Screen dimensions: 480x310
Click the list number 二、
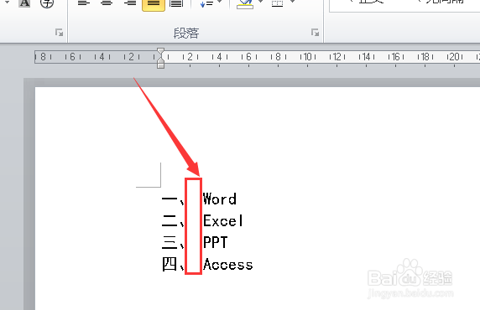(x=173, y=221)
